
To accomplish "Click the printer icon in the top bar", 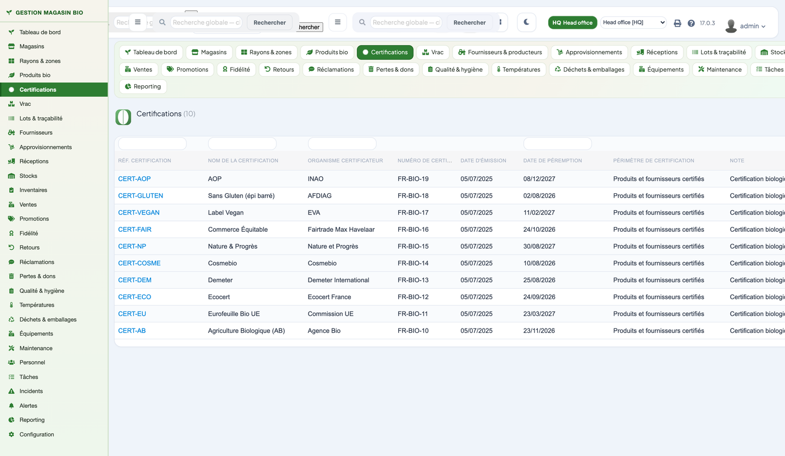I will 677,23.
